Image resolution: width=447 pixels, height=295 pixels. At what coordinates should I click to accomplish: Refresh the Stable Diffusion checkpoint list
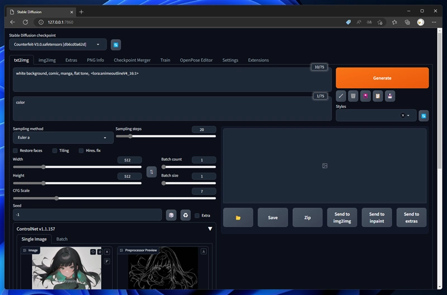116,45
